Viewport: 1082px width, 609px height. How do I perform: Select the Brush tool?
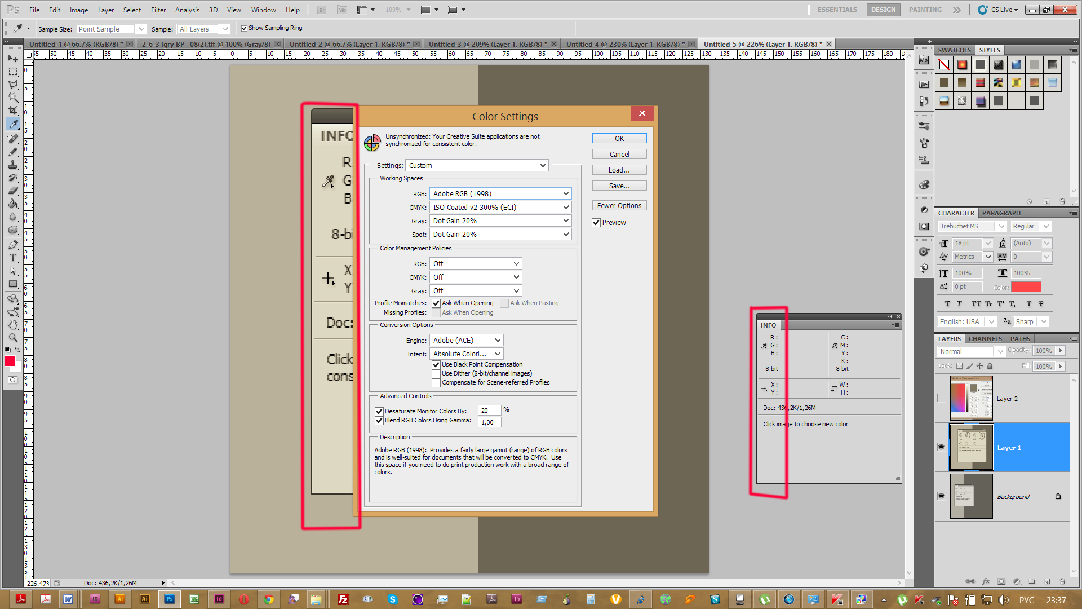13,152
